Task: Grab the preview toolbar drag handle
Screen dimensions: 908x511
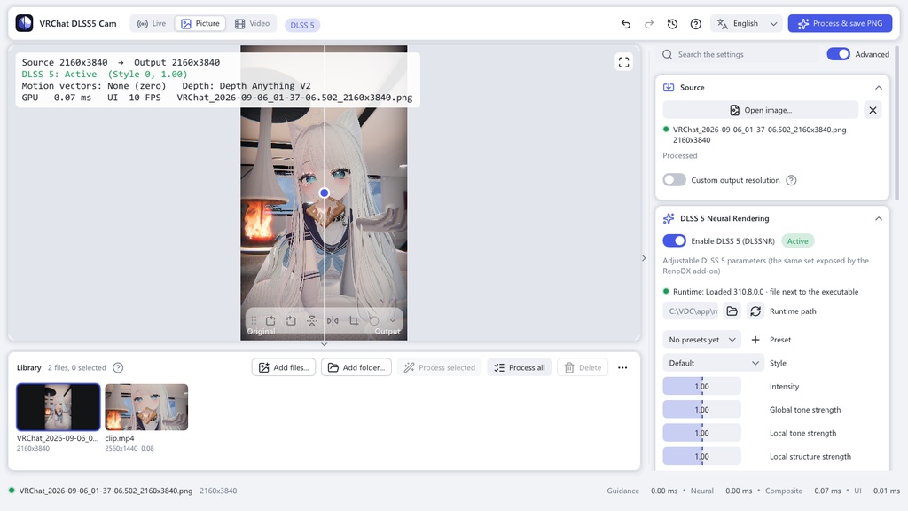Action: click(x=254, y=320)
